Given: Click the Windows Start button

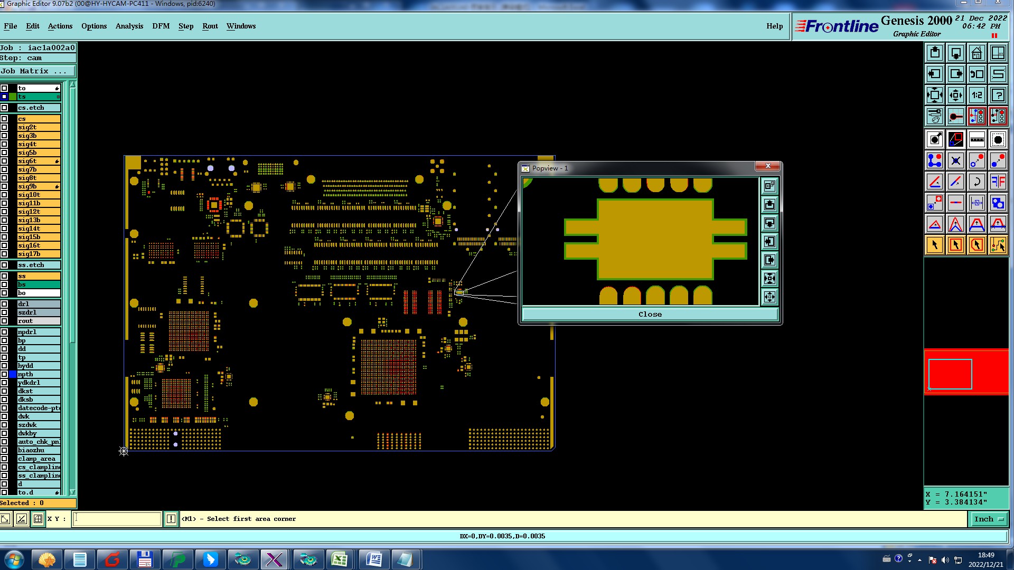Looking at the screenshot, I should (x=14, y=559).
